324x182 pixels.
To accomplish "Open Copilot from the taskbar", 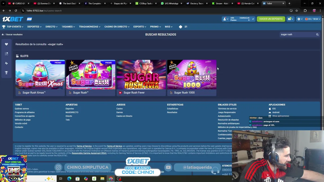I will pos(86,179).
